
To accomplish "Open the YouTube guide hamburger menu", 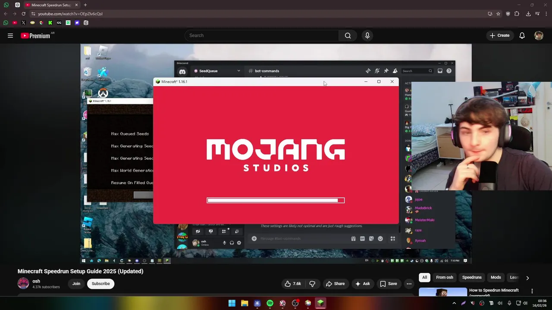I will tap(10, 36).
